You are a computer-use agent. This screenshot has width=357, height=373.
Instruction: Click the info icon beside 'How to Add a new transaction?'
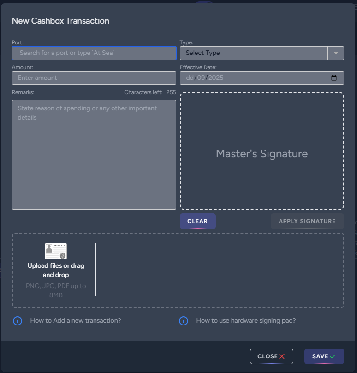point(18,321)
